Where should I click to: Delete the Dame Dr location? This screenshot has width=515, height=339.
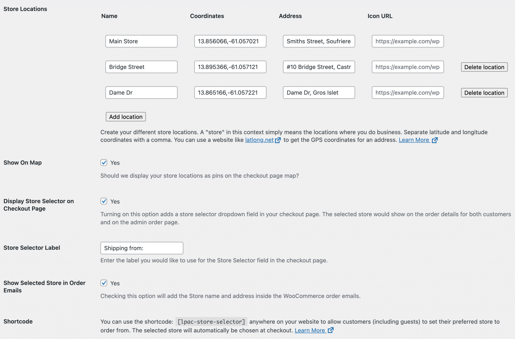484,92
